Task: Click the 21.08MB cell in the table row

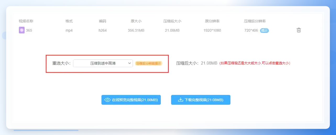Action: (x=172, y=31)
